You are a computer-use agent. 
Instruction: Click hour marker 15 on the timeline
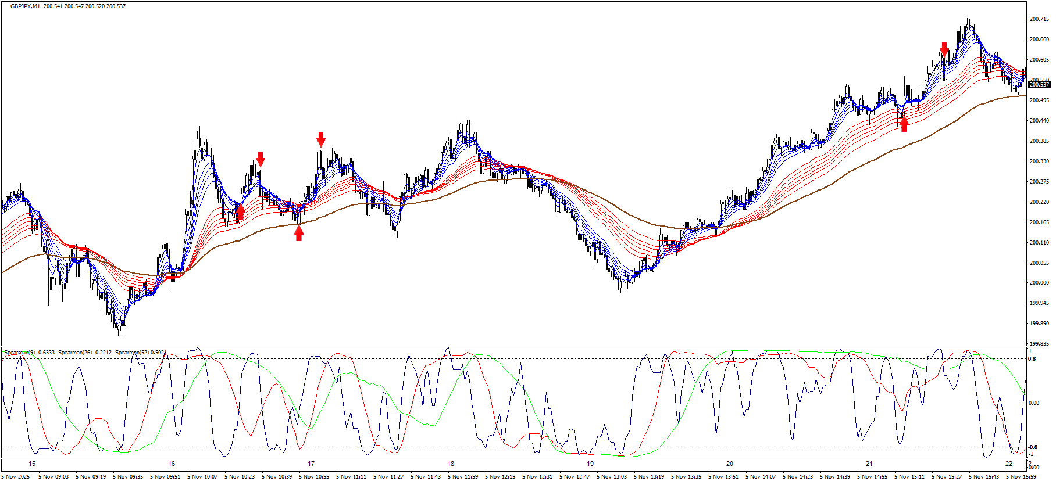point(32,464)
